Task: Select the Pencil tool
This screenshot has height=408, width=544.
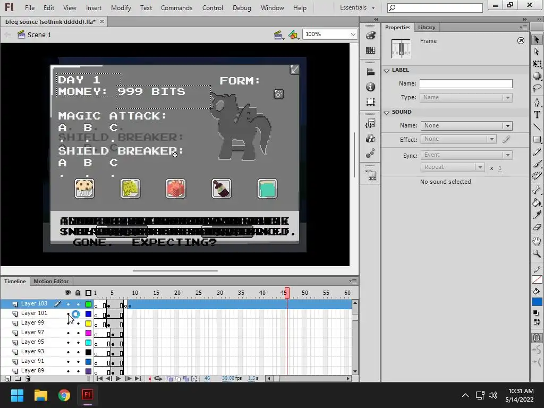Action: click(537, 151)
